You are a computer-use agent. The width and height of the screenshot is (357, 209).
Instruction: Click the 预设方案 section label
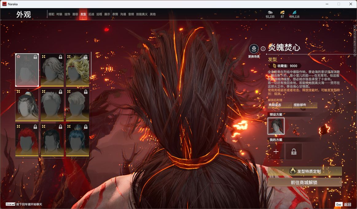point(276,115)
